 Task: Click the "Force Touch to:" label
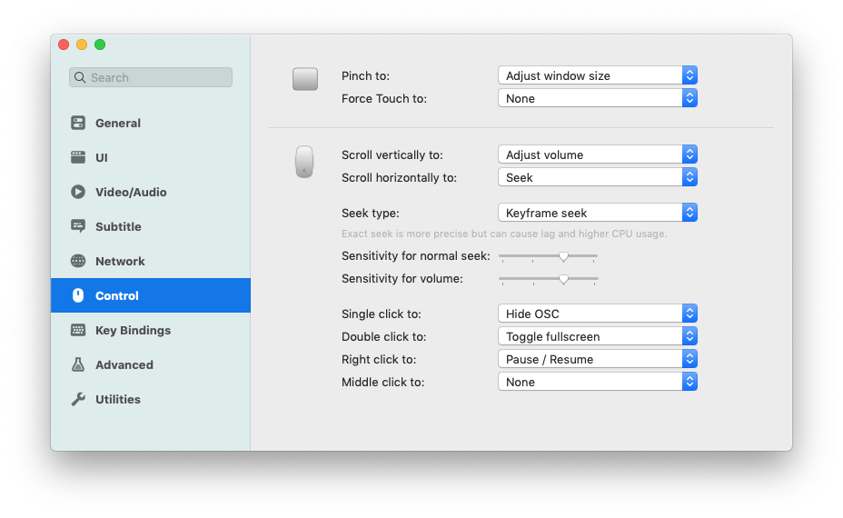pyautogui.click(x=384, y=98)
